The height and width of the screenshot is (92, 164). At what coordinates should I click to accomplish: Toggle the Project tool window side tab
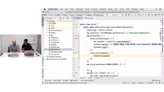[x=43, y=21]
